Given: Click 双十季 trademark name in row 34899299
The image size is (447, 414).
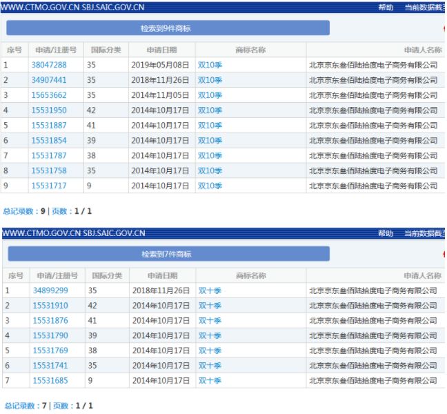Looking at the screenshot, I should pos(210,290).
